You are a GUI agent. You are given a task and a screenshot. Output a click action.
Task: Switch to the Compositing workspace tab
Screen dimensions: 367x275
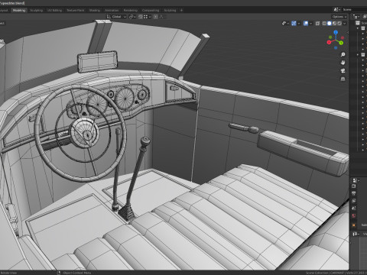tap(151, 10)
